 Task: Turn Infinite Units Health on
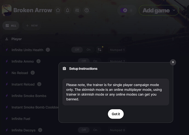(88, 50)
